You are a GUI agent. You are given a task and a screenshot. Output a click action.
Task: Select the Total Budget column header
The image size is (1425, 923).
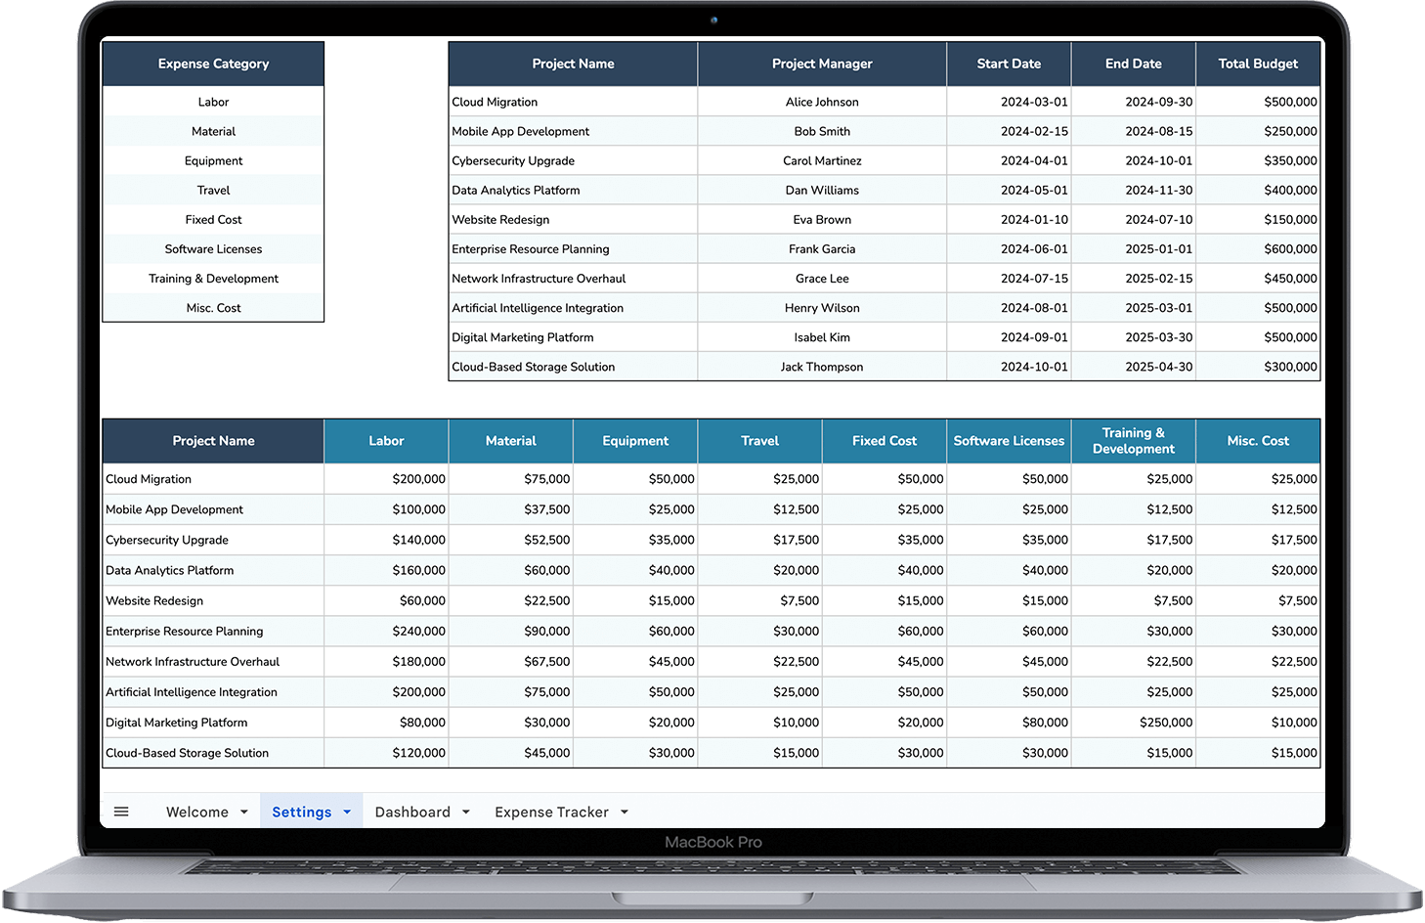tap(1258, 64)
